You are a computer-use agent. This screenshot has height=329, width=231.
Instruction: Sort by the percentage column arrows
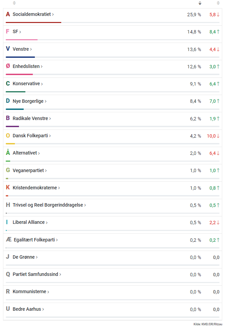(x=200, y=3)
